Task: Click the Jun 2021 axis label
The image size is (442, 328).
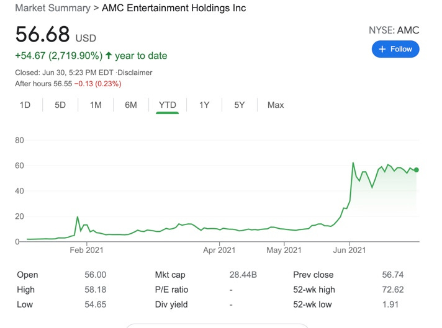Action: point(350,250)
